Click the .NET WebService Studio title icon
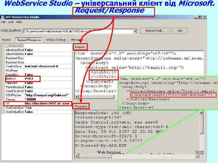218x163 pixels. (2, 17)
